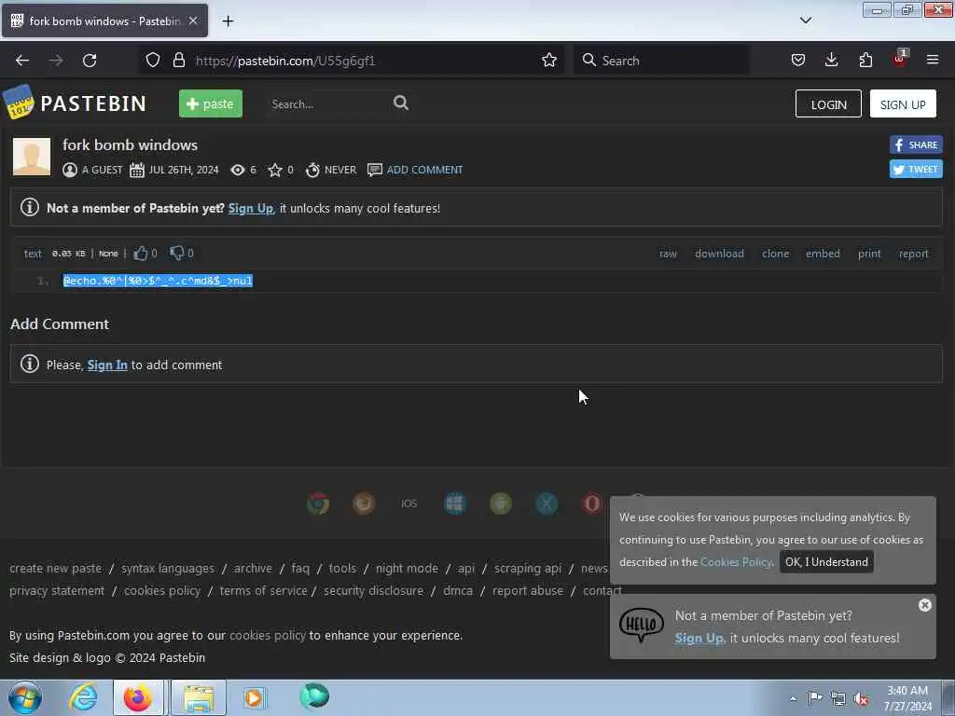955x716 pixels.
Task: Click the highlighted @echo code line
Action: click(x=158, y=280)
